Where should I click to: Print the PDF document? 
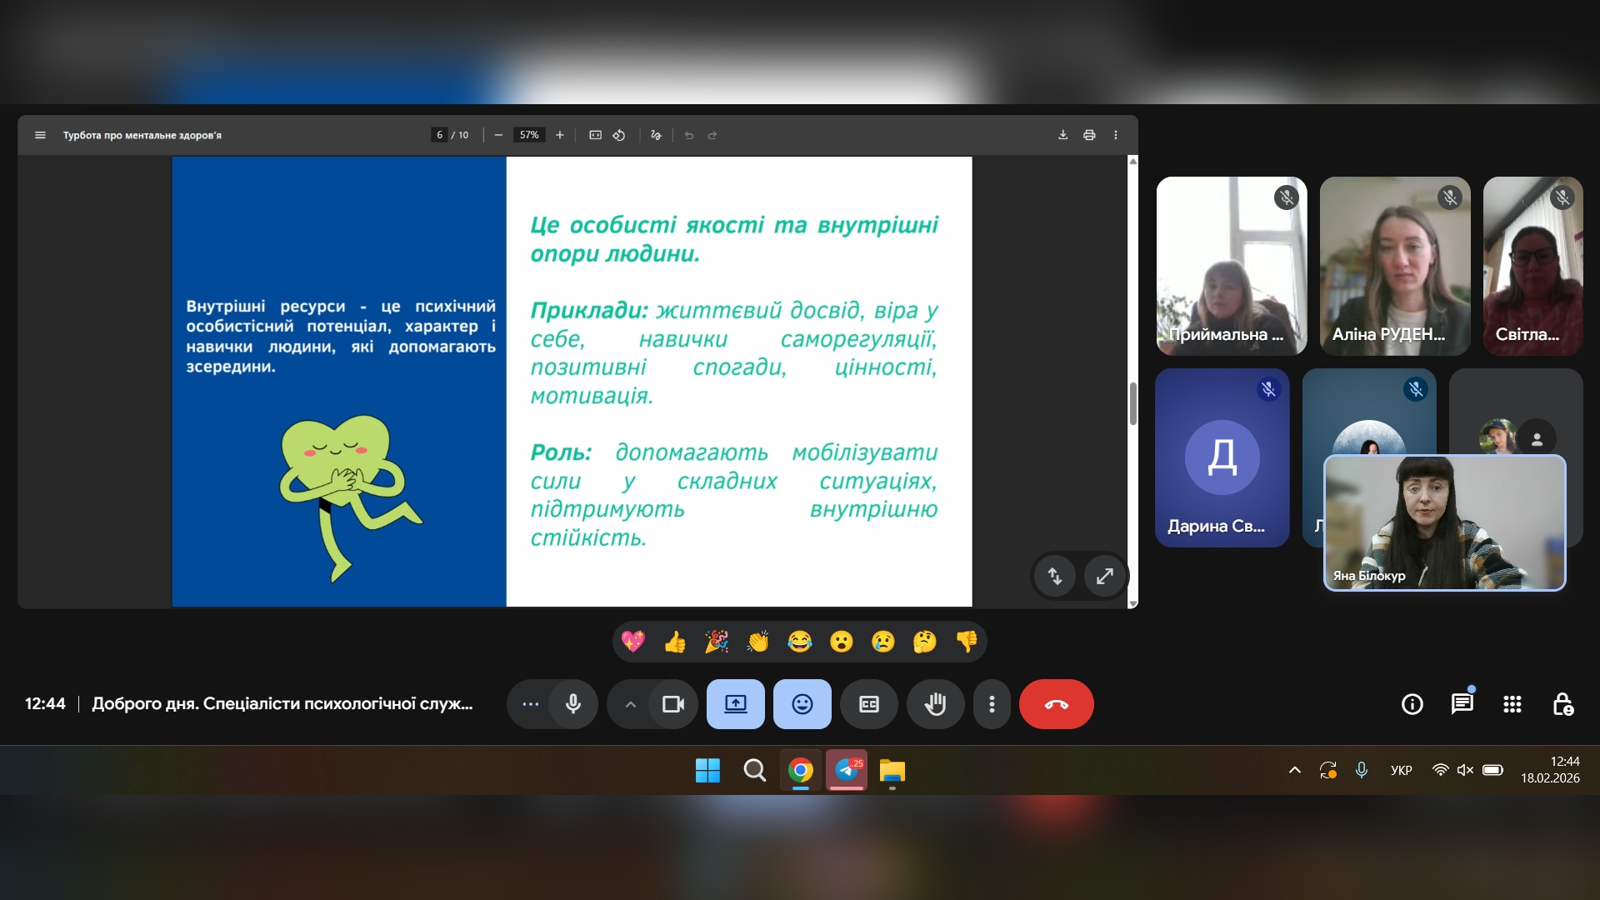click(1089, 135)
